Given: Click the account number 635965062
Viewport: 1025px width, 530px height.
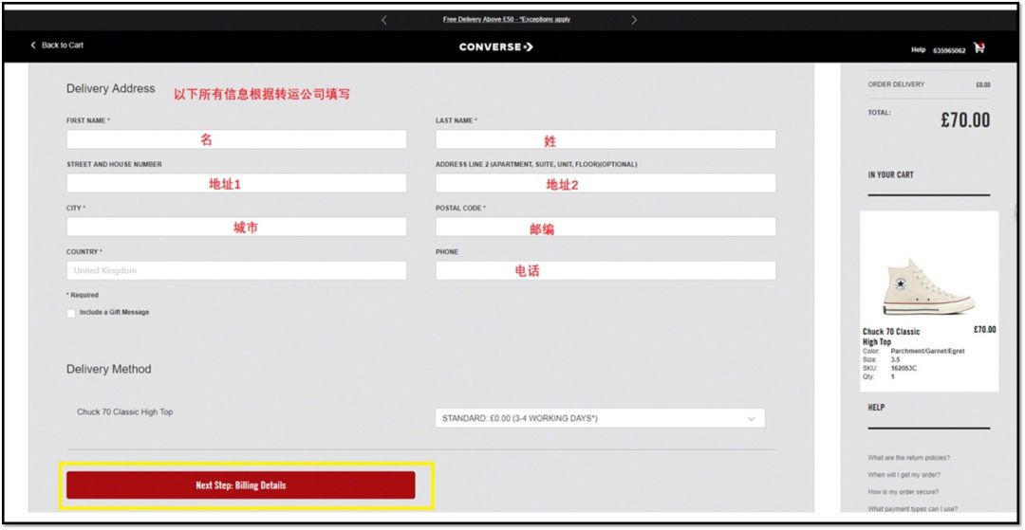Looking at the screenshot, I should tap(949, 50).
